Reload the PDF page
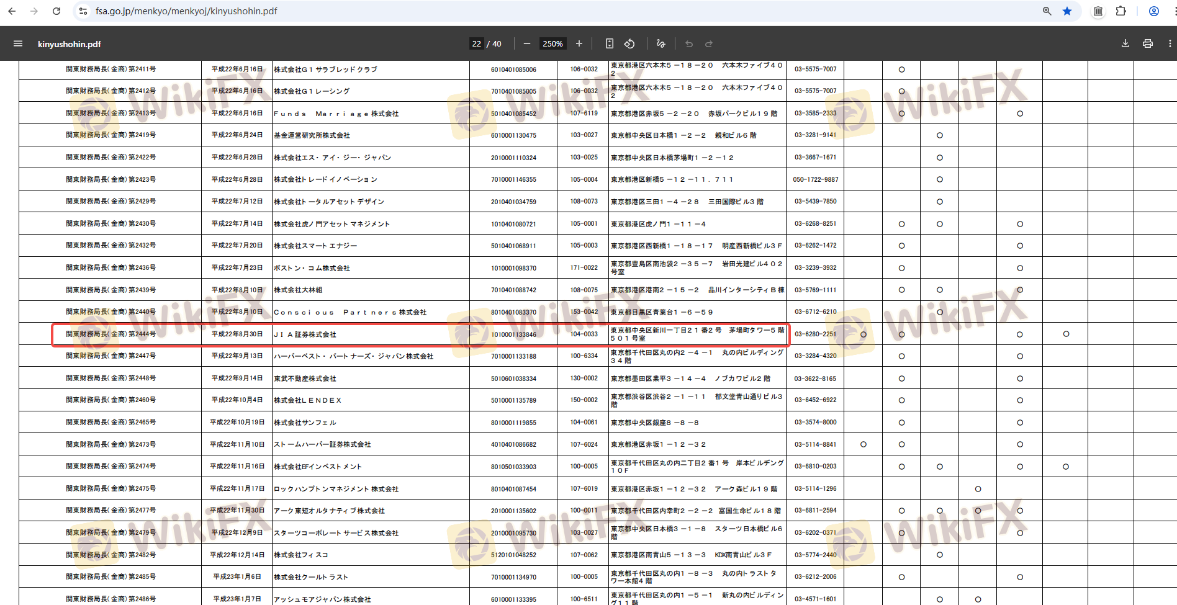The height and width of the screenshot is (605, 1177). point(56,11)
